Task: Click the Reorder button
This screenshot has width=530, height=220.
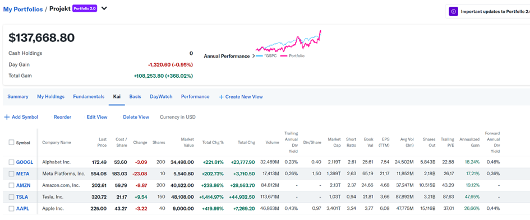Action: (x=62, y=117)
